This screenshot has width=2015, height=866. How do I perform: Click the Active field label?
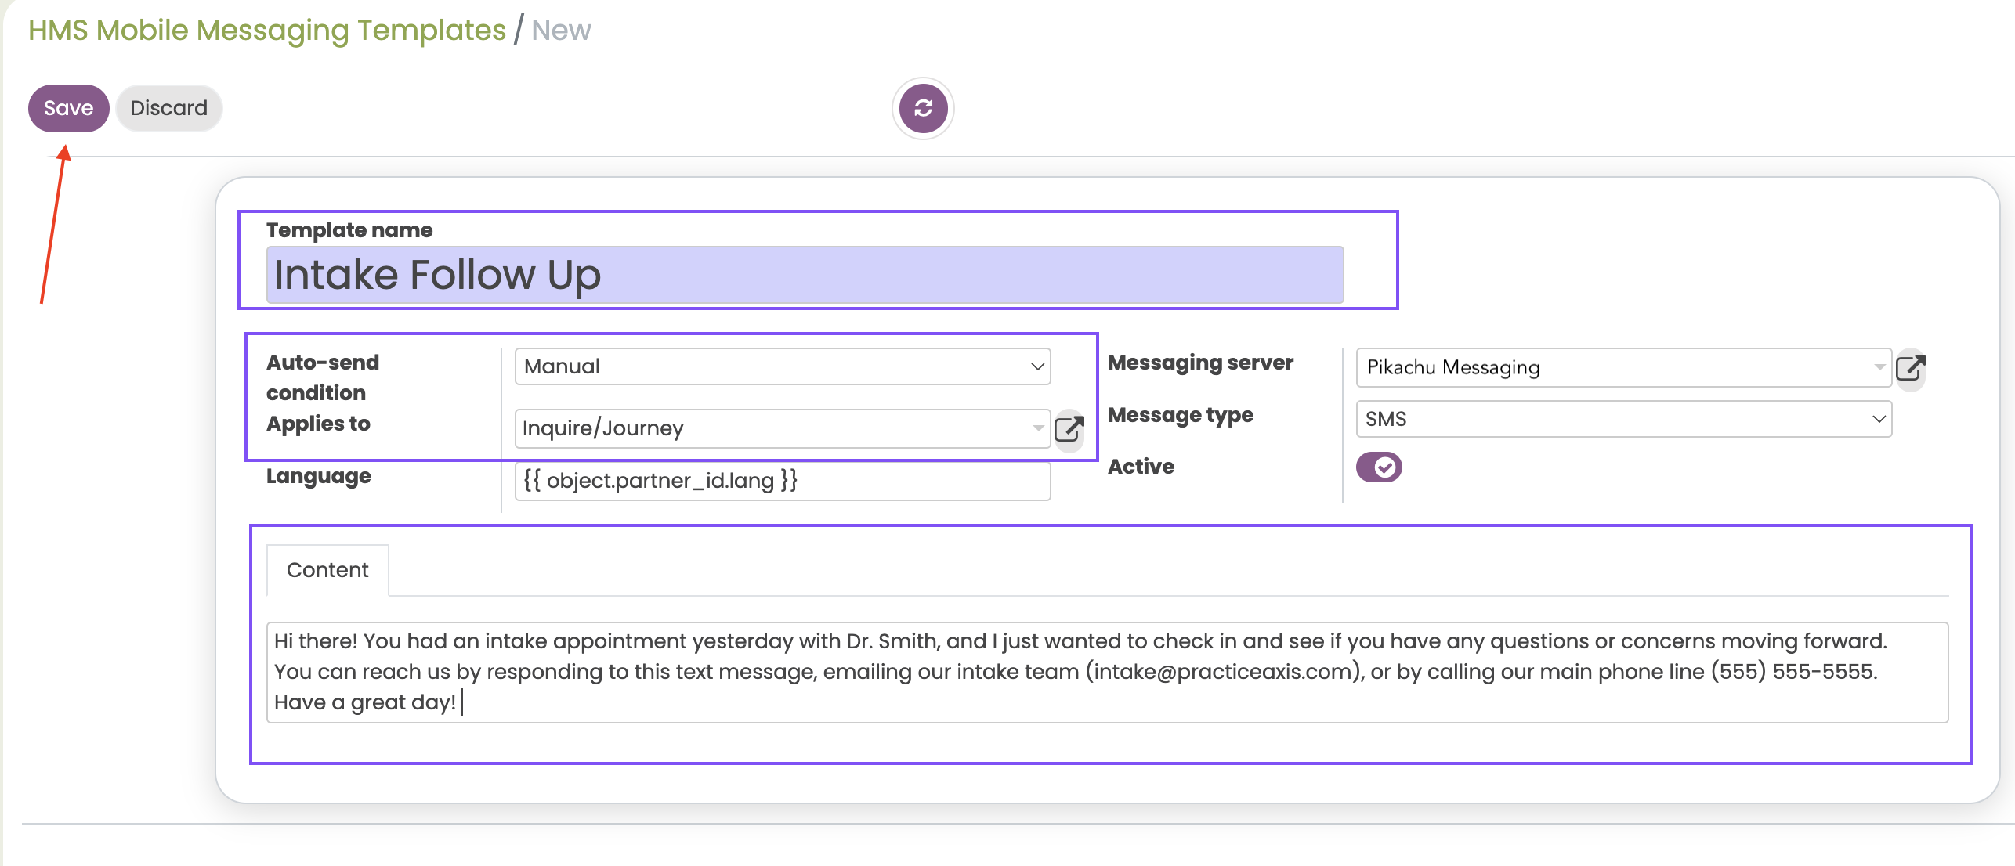click(x=1141, y=467)
